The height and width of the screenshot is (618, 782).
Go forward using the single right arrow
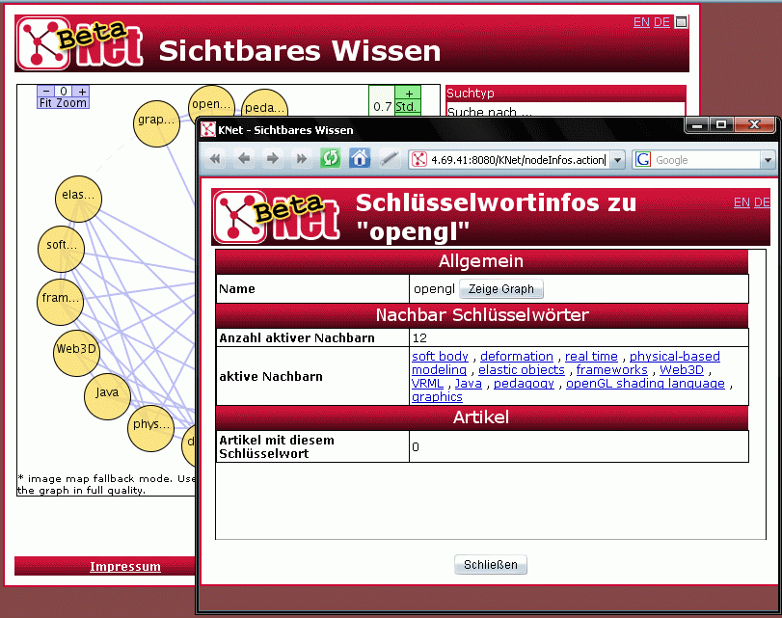click(x=273, y=159)
